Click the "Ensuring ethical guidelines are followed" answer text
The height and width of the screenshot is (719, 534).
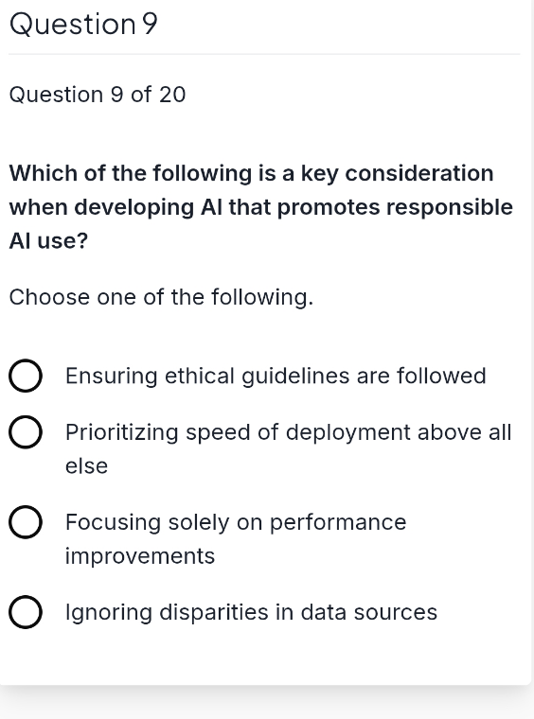coord(276,376)
